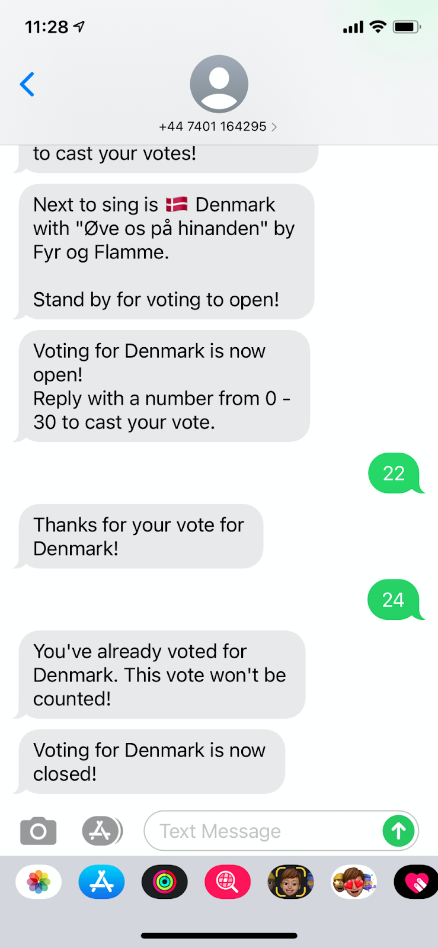Tap the sent message bubble "22"
Image resolution: width=438 pixels, height=948 pixels.
[x=394, y=473]
